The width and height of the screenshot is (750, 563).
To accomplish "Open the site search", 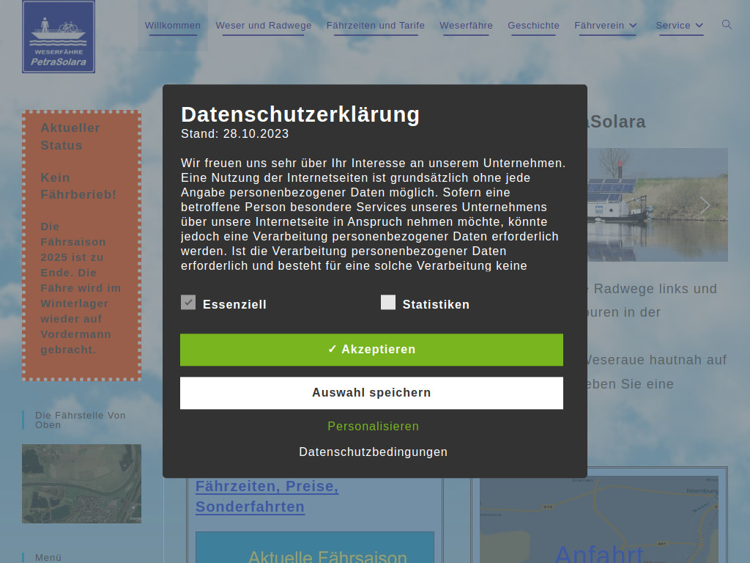I will coord(726,24).
